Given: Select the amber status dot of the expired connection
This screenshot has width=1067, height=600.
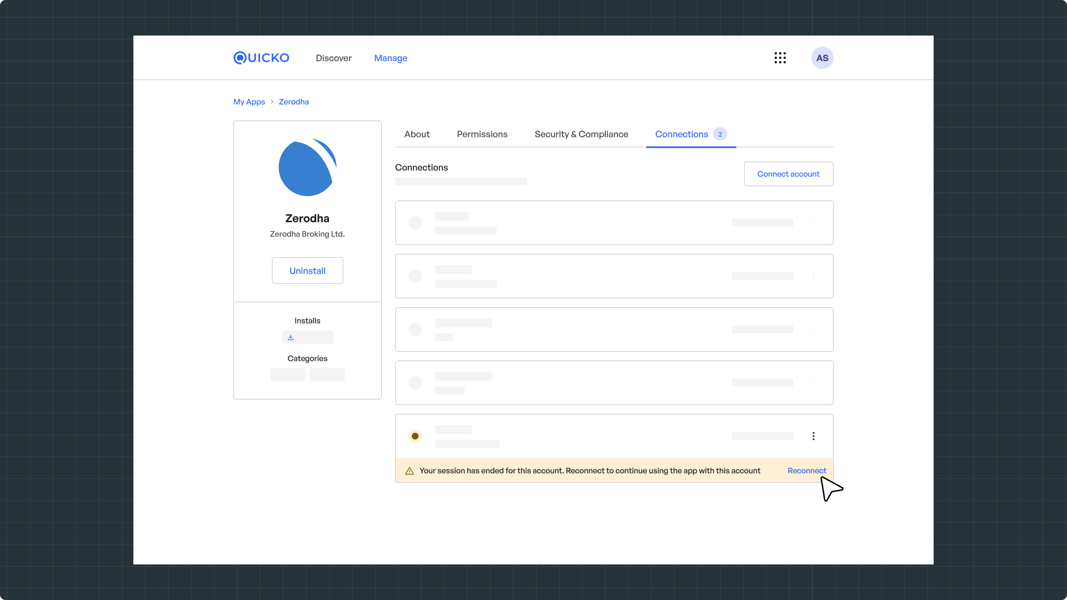Looking at the screenshot, I should pyautogui.click(x=415, y=436).
